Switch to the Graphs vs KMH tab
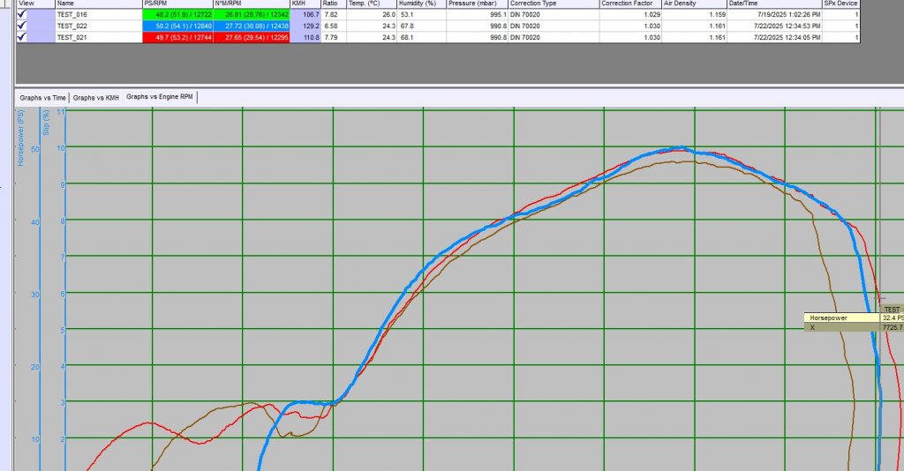 pos(95,98)
